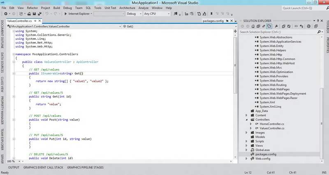Click the search magnifier in Solution Explorer
Viewport: 329px width, 175px height.
click(319, 32)
